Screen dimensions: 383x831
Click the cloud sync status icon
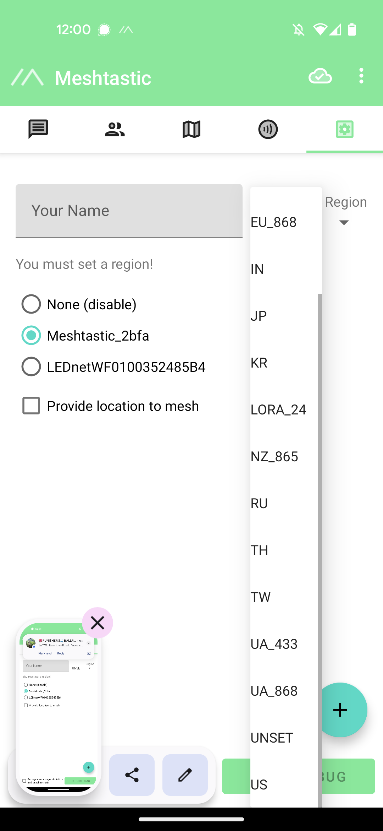tap(320, 76)
